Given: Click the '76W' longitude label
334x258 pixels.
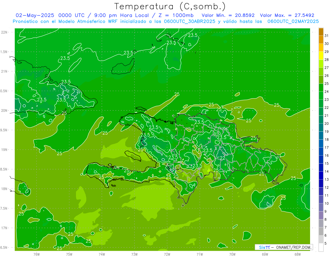Looking at the screenshot, I should tap(36, 254).
